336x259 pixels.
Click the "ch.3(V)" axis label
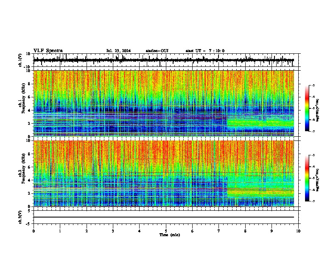coord(20,217)
